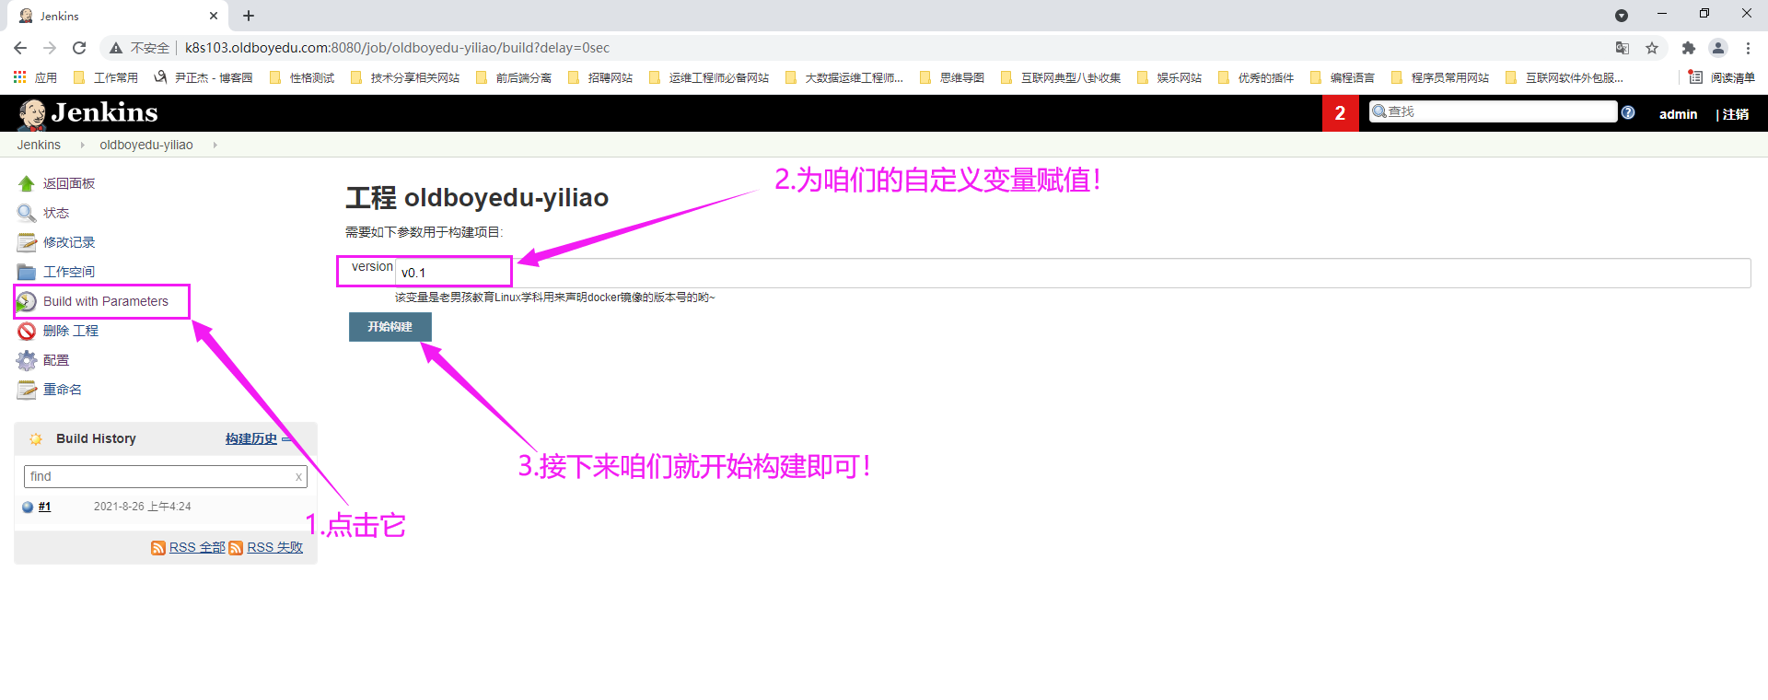Click the magnifier 状态 icon in sidebar
Image resolution: width=1768 pixels, height=700 pixels.
click(27, 214)
